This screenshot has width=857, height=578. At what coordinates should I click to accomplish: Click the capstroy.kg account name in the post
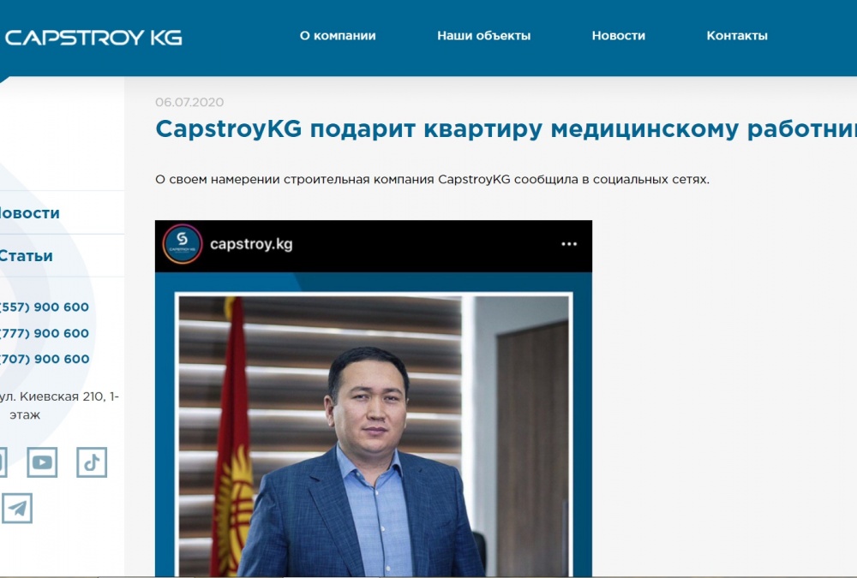click(251, 244)
